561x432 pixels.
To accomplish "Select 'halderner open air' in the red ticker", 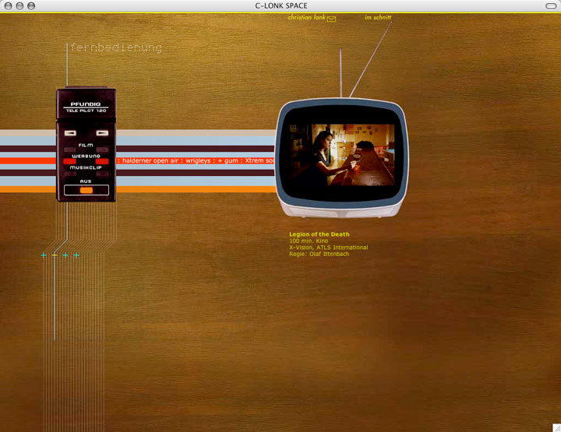I will [152, 160].
